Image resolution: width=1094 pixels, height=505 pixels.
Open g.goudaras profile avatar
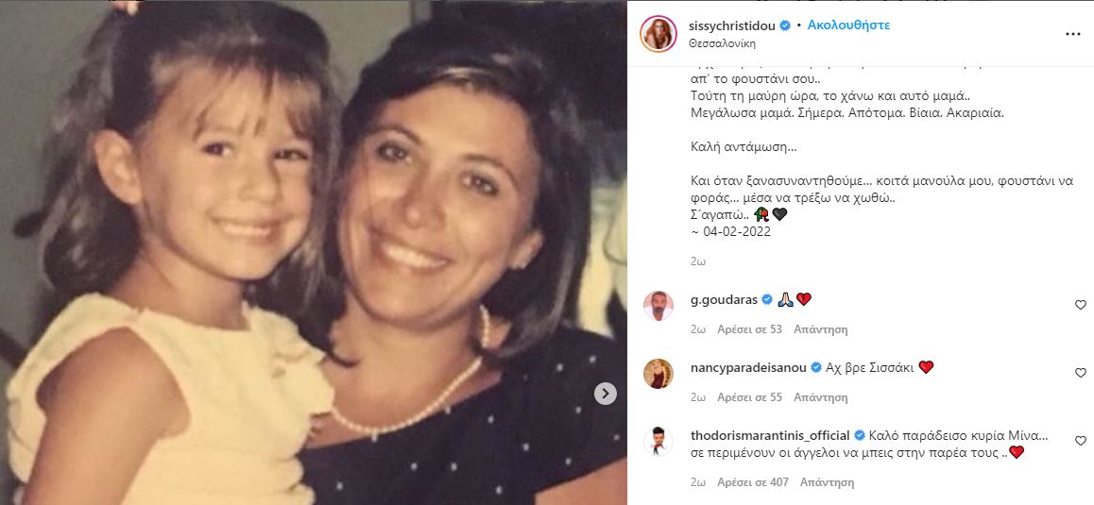pos(658,306)
